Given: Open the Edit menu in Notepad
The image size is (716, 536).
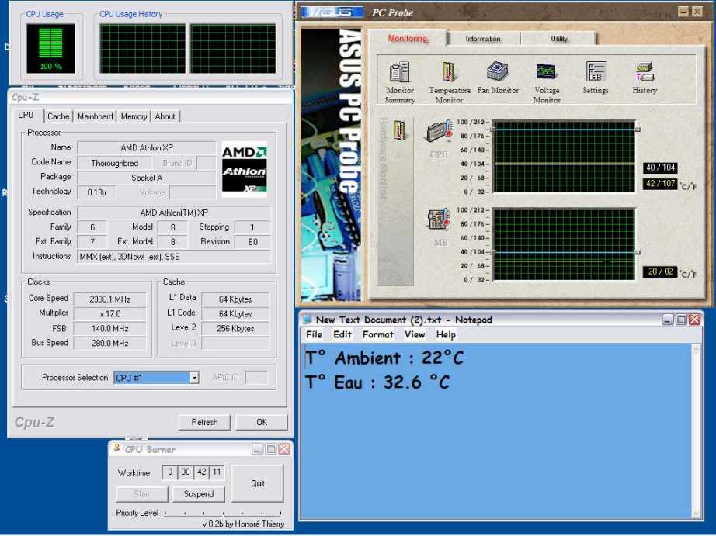Looking at the screenshot, I should 342,335.
